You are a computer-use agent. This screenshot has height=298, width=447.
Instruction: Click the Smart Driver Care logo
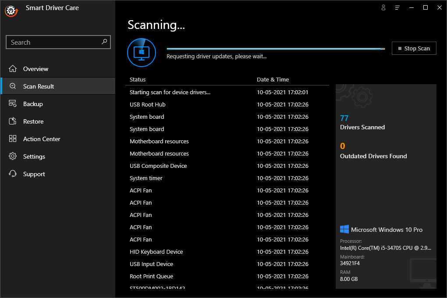click(x=11, y=11)
